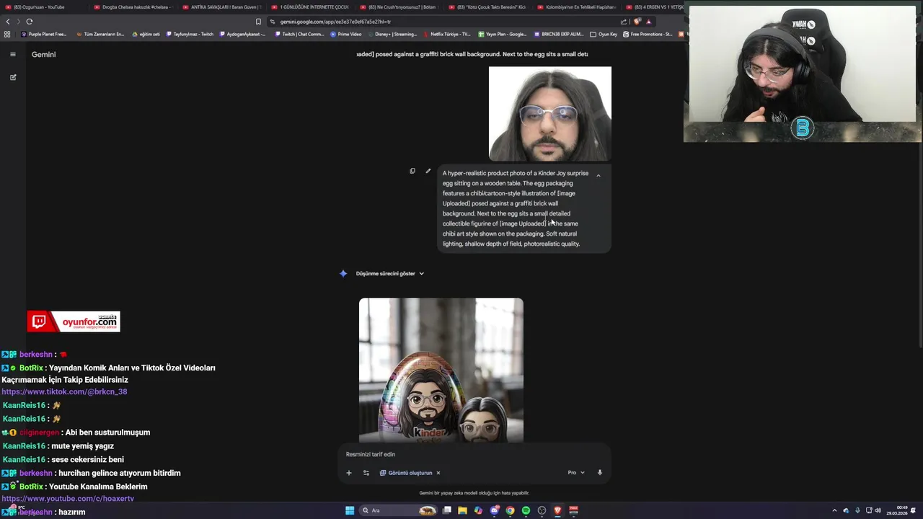
Task: Show hidden system tray icons
Action: [x=834, y=510]
